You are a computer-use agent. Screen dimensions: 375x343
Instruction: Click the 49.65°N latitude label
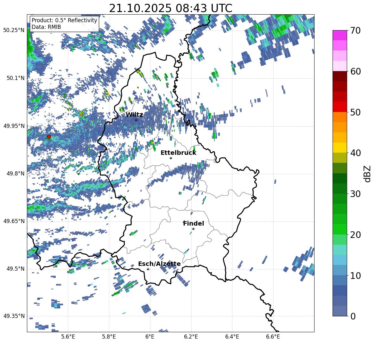point(14,221)
